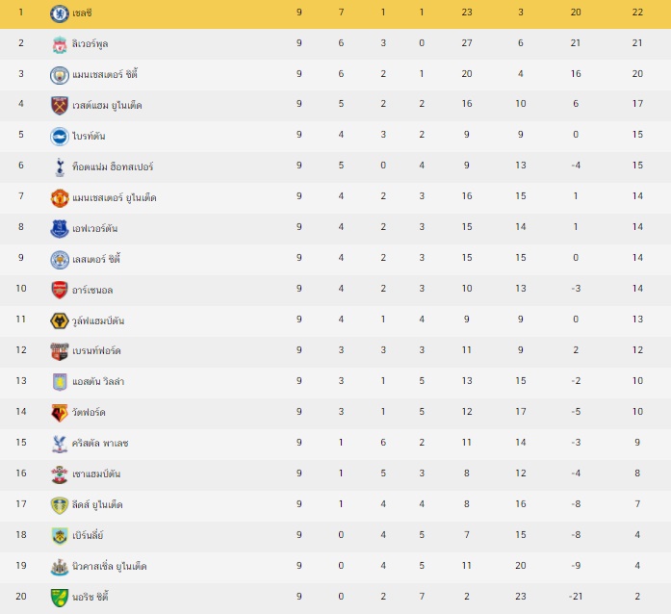Click the Brighton club crest
The width and height of the screenshot is (671, 614).
pyautogui.click(x=60, y=137)
